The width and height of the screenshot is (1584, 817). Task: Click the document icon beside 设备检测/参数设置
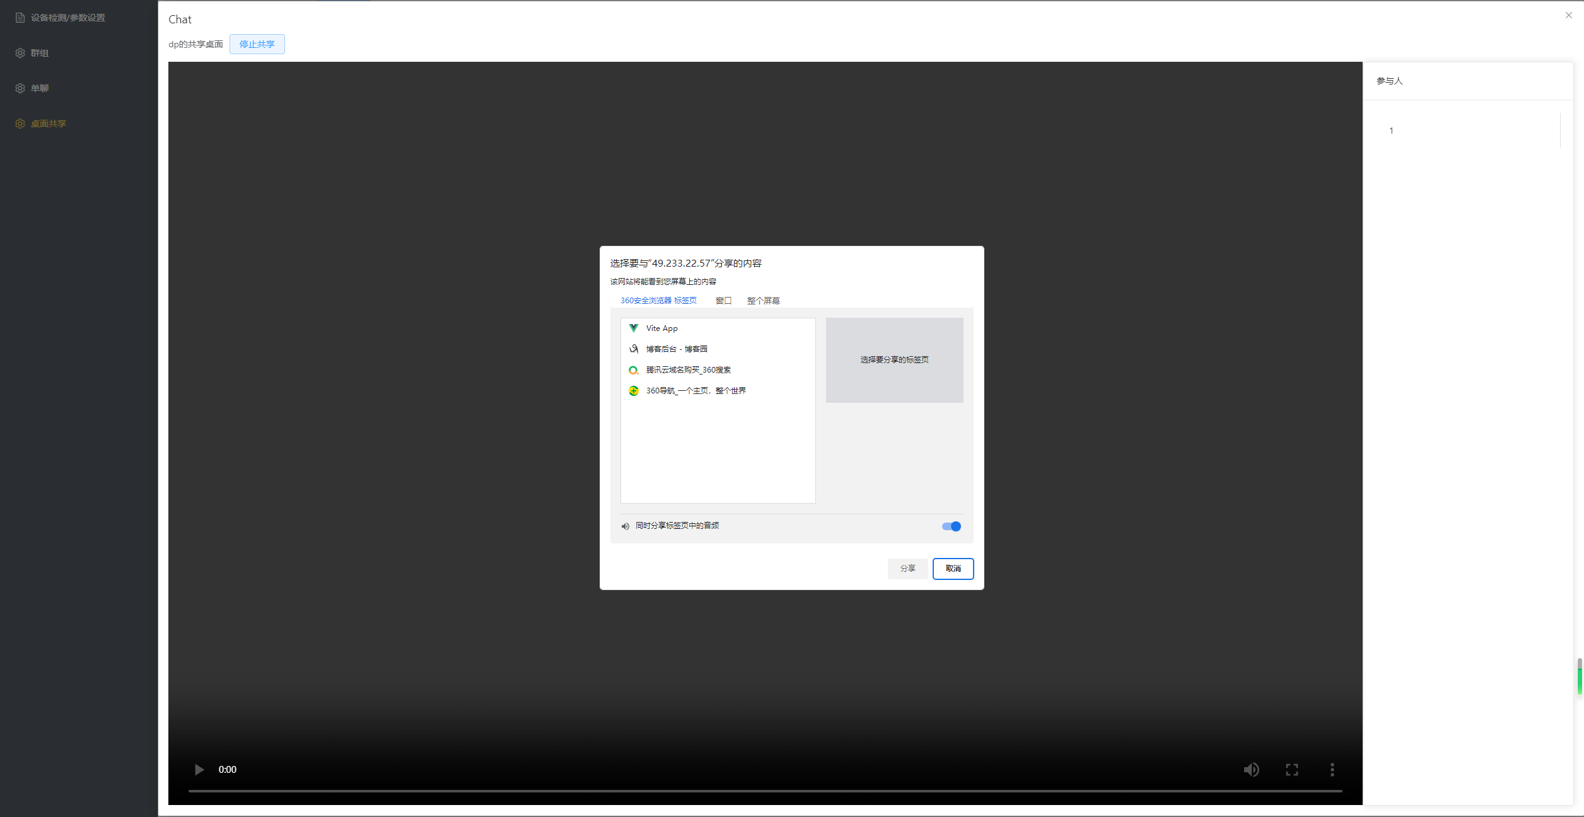20,18
